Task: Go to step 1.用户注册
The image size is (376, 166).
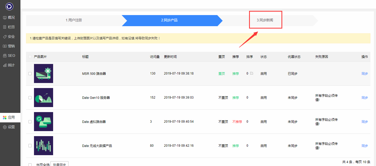Action: (74, 20)
